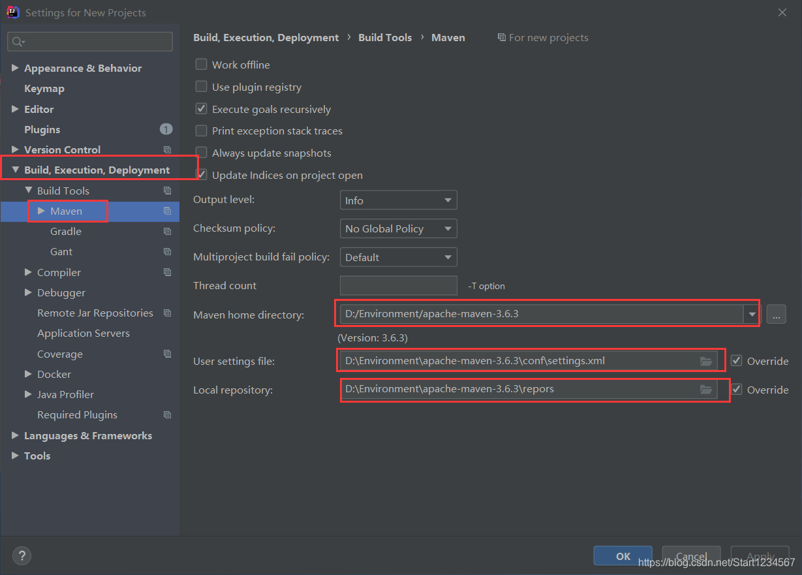Viewport: 802px width, 575px height.
Task: Click the project-level icon beside Gant
Action: [x=167, y=252]
